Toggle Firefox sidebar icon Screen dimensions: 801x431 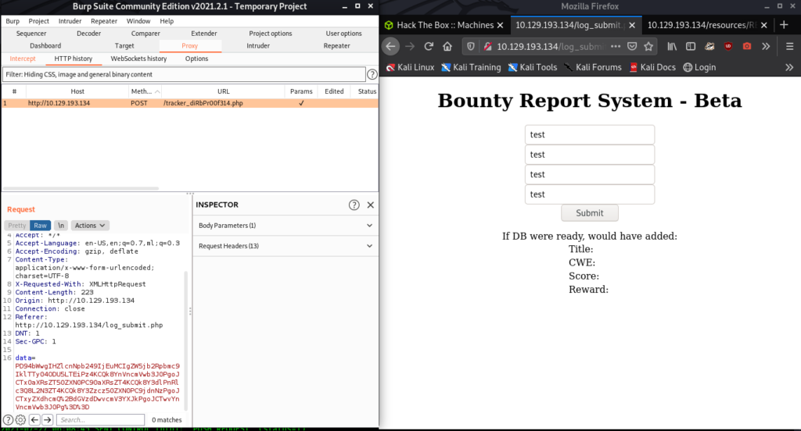coord(691,46)
